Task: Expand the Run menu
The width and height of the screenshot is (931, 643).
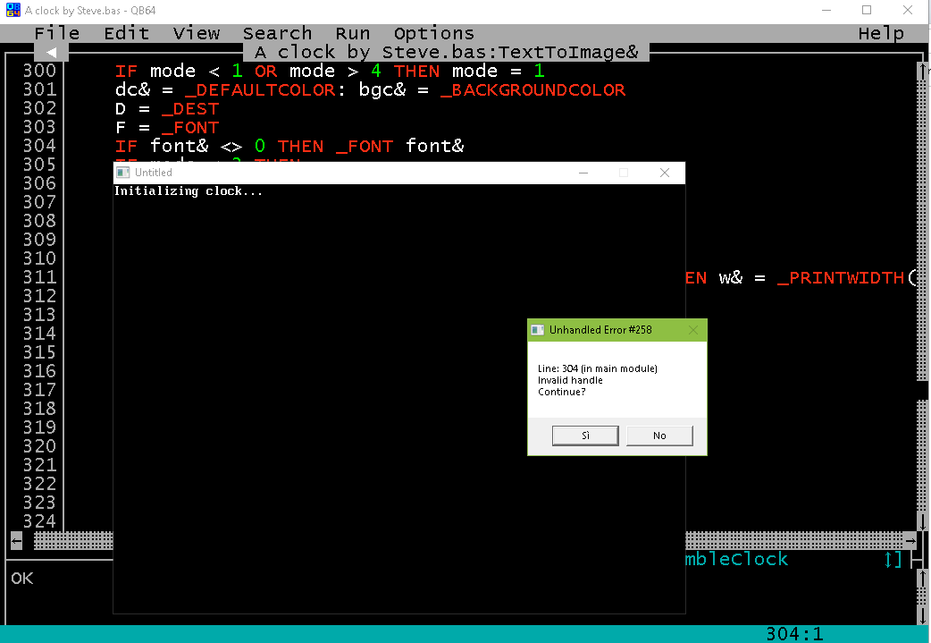Action: click(352, 33)
